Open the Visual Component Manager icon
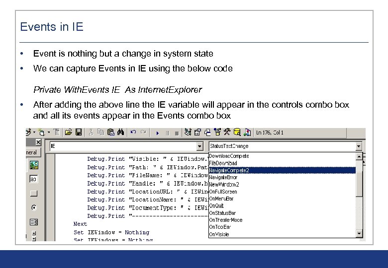 click(x=247, y=133)
